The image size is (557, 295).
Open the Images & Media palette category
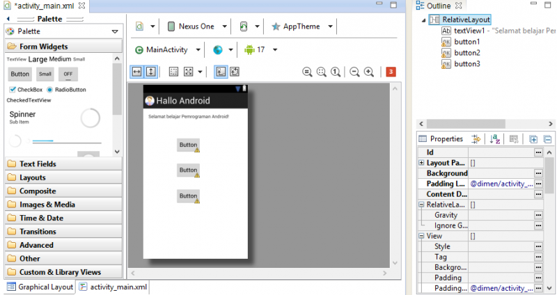[x=63, y=205]
